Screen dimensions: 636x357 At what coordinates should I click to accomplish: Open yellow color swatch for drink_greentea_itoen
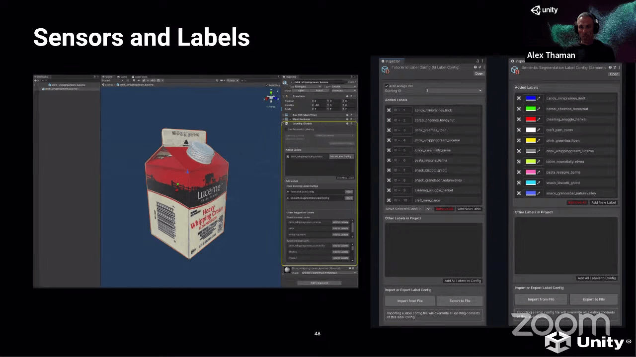click(531, 140)
